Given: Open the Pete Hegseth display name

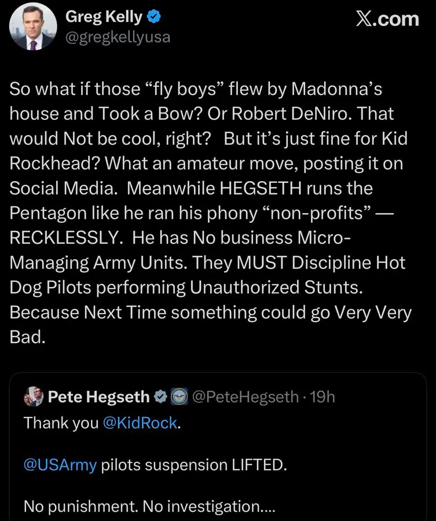Looking at the screenshot, I should click(x=98, y=397).
